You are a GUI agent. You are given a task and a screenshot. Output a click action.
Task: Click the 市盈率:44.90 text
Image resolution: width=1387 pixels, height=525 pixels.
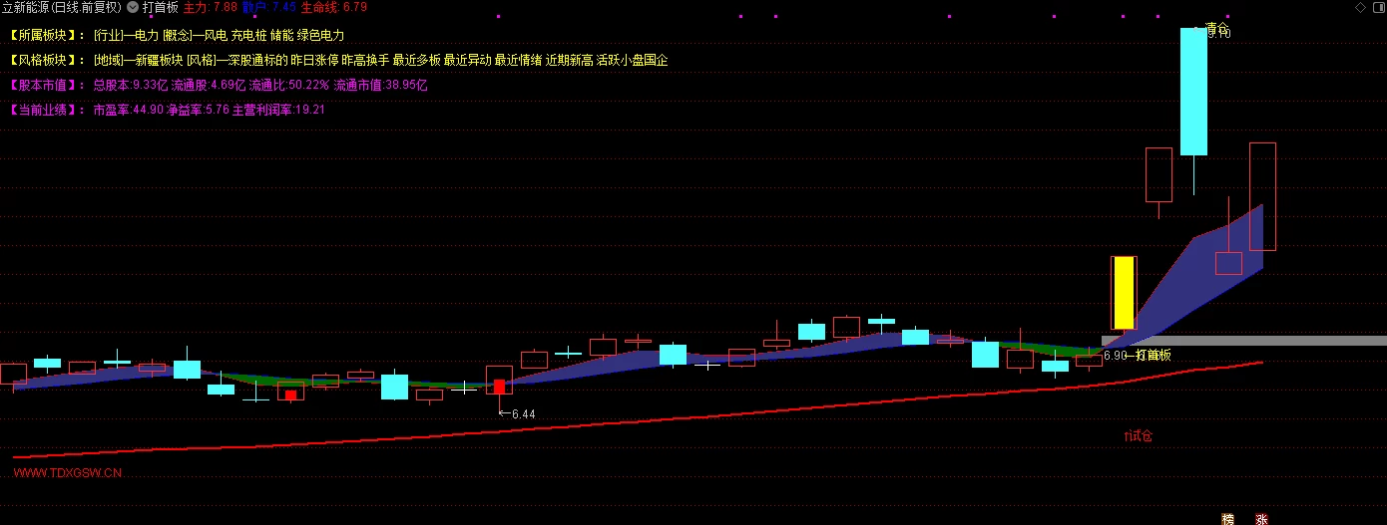129,110
